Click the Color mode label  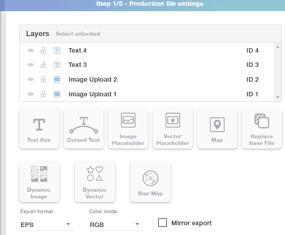pyautogui.click(x=103, y=211)
